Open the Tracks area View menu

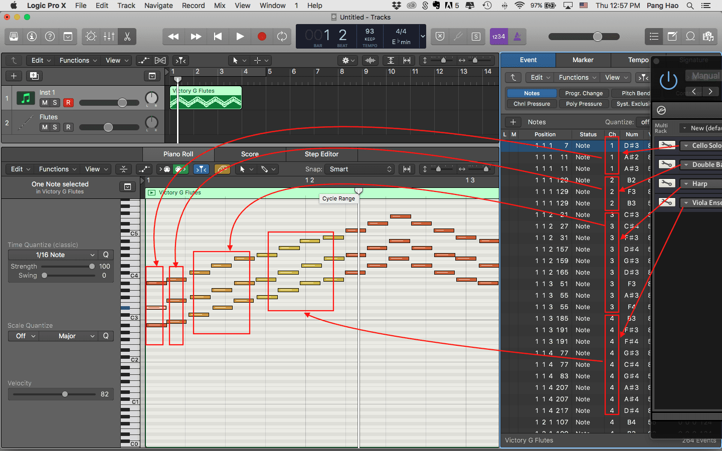(117, 61)
